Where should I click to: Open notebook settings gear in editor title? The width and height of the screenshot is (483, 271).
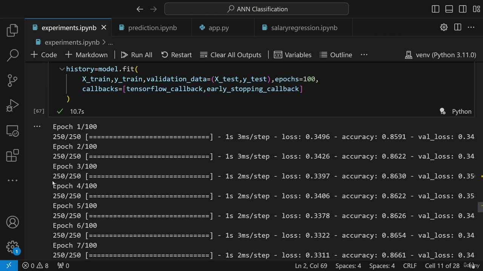444,27
